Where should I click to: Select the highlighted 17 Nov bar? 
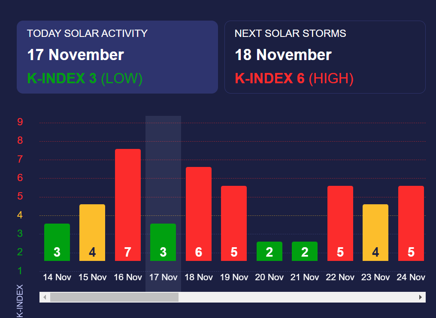163,242
